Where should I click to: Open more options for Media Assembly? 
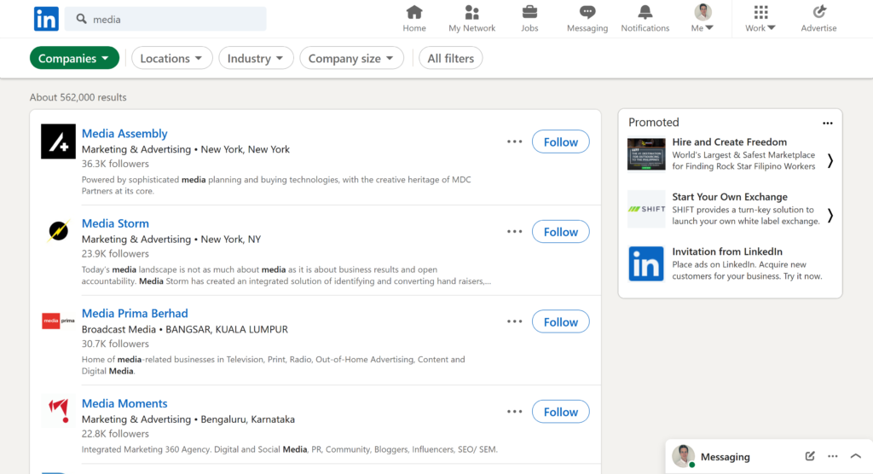coord(514,142)
